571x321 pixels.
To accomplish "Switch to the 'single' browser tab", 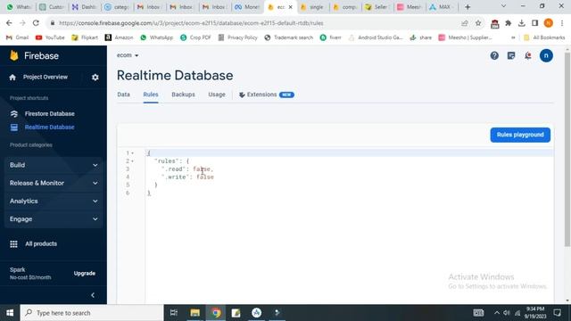I will [x=313, y=7].
